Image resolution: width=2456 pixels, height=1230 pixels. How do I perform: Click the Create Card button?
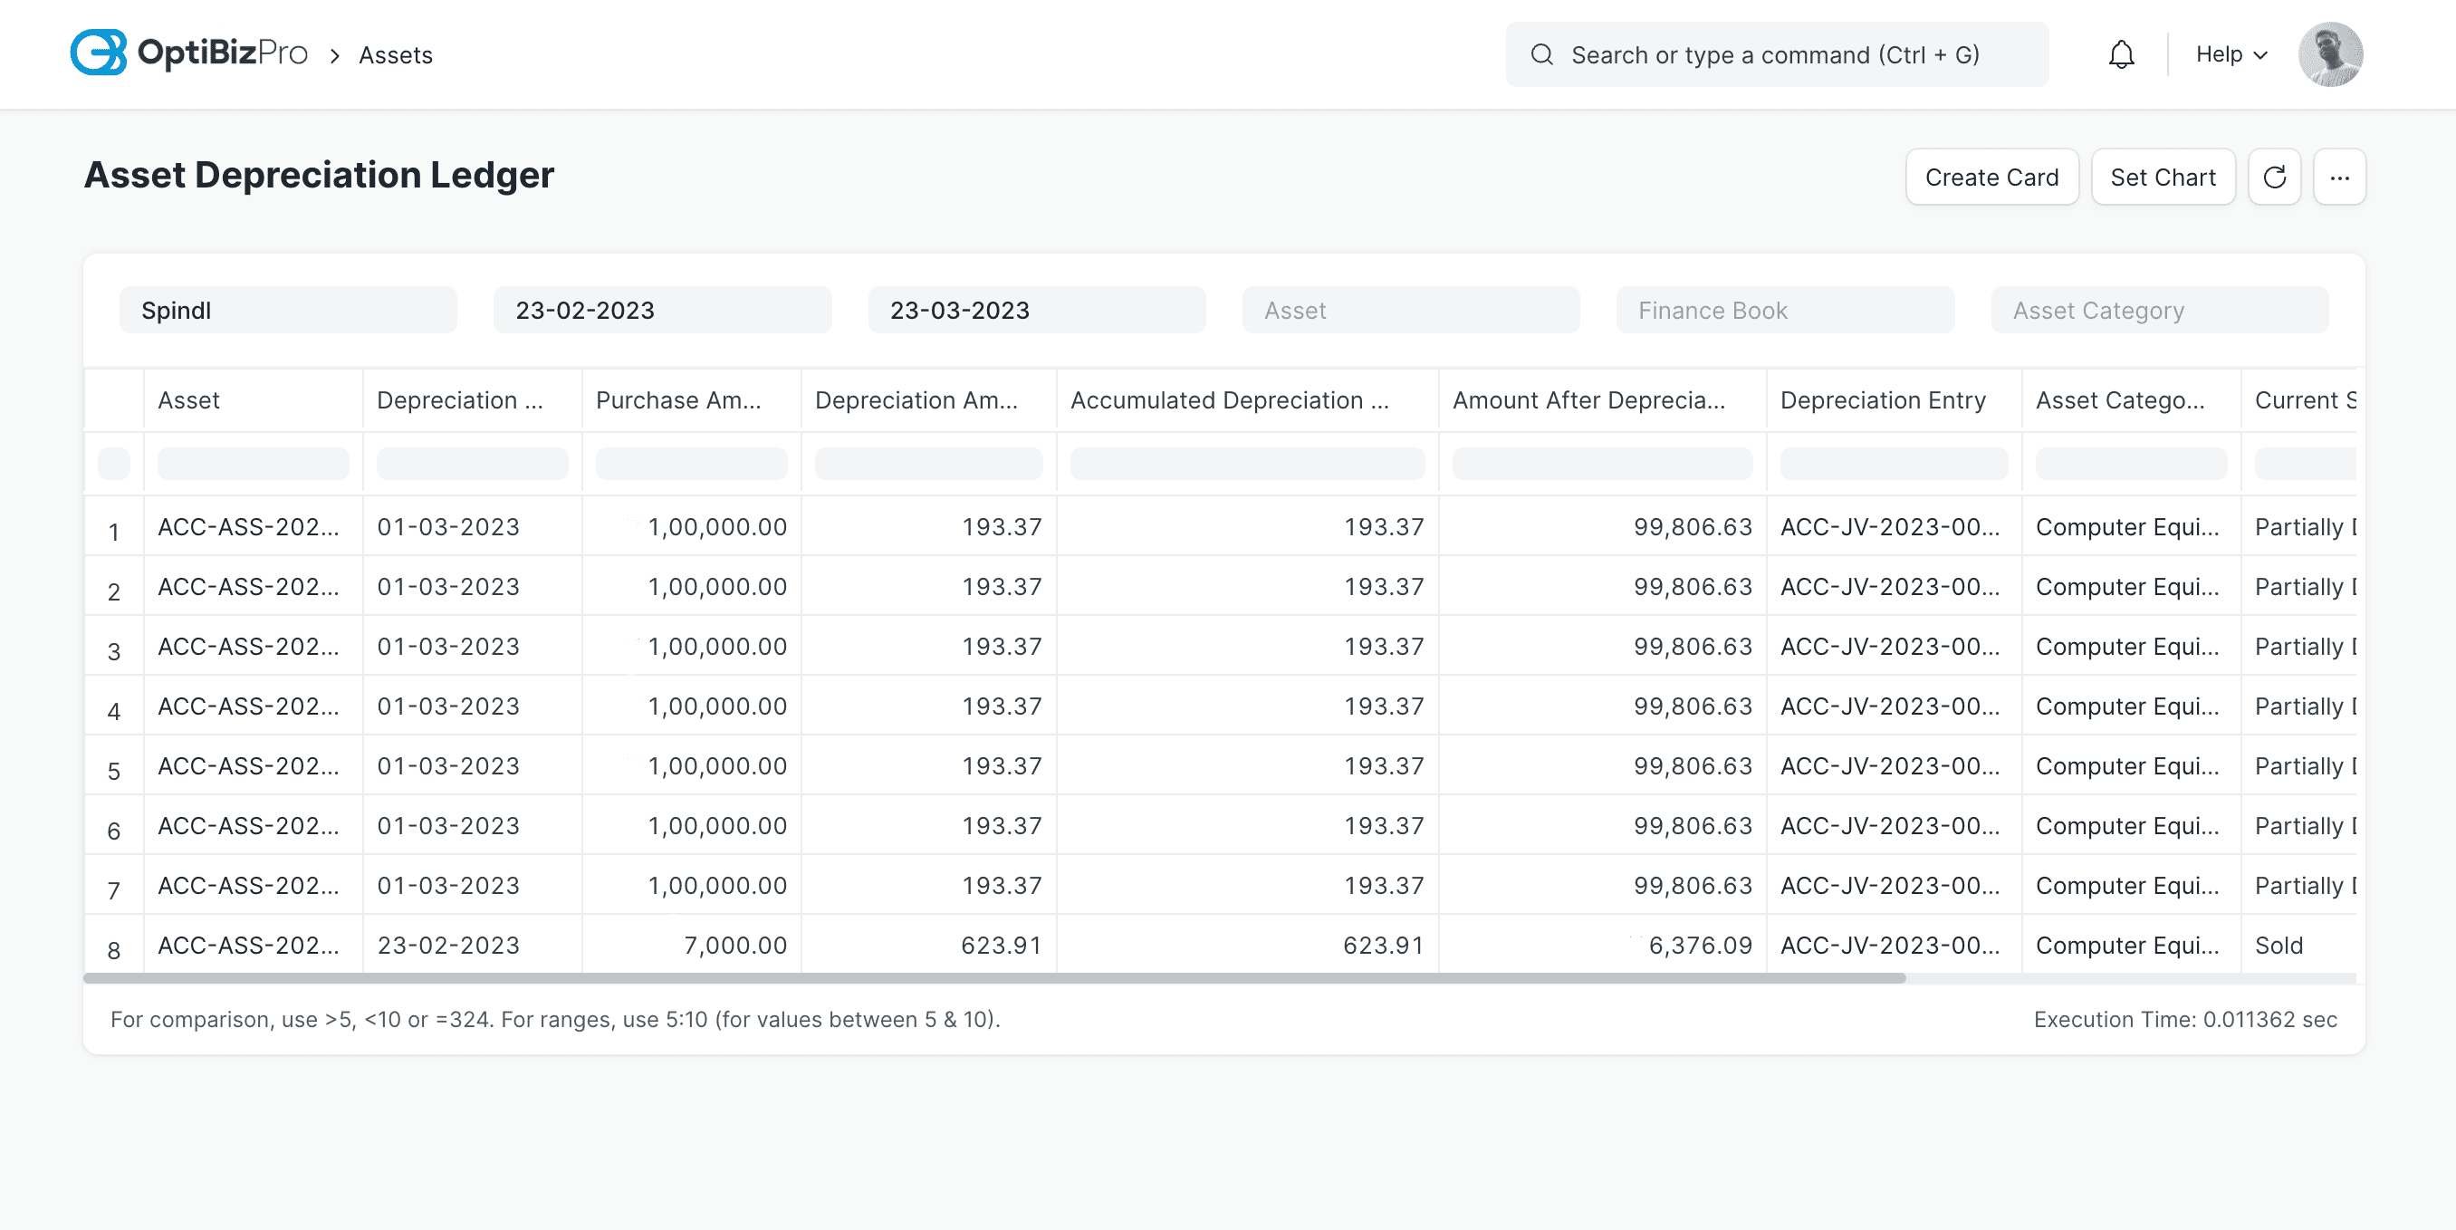[1991, 177]
